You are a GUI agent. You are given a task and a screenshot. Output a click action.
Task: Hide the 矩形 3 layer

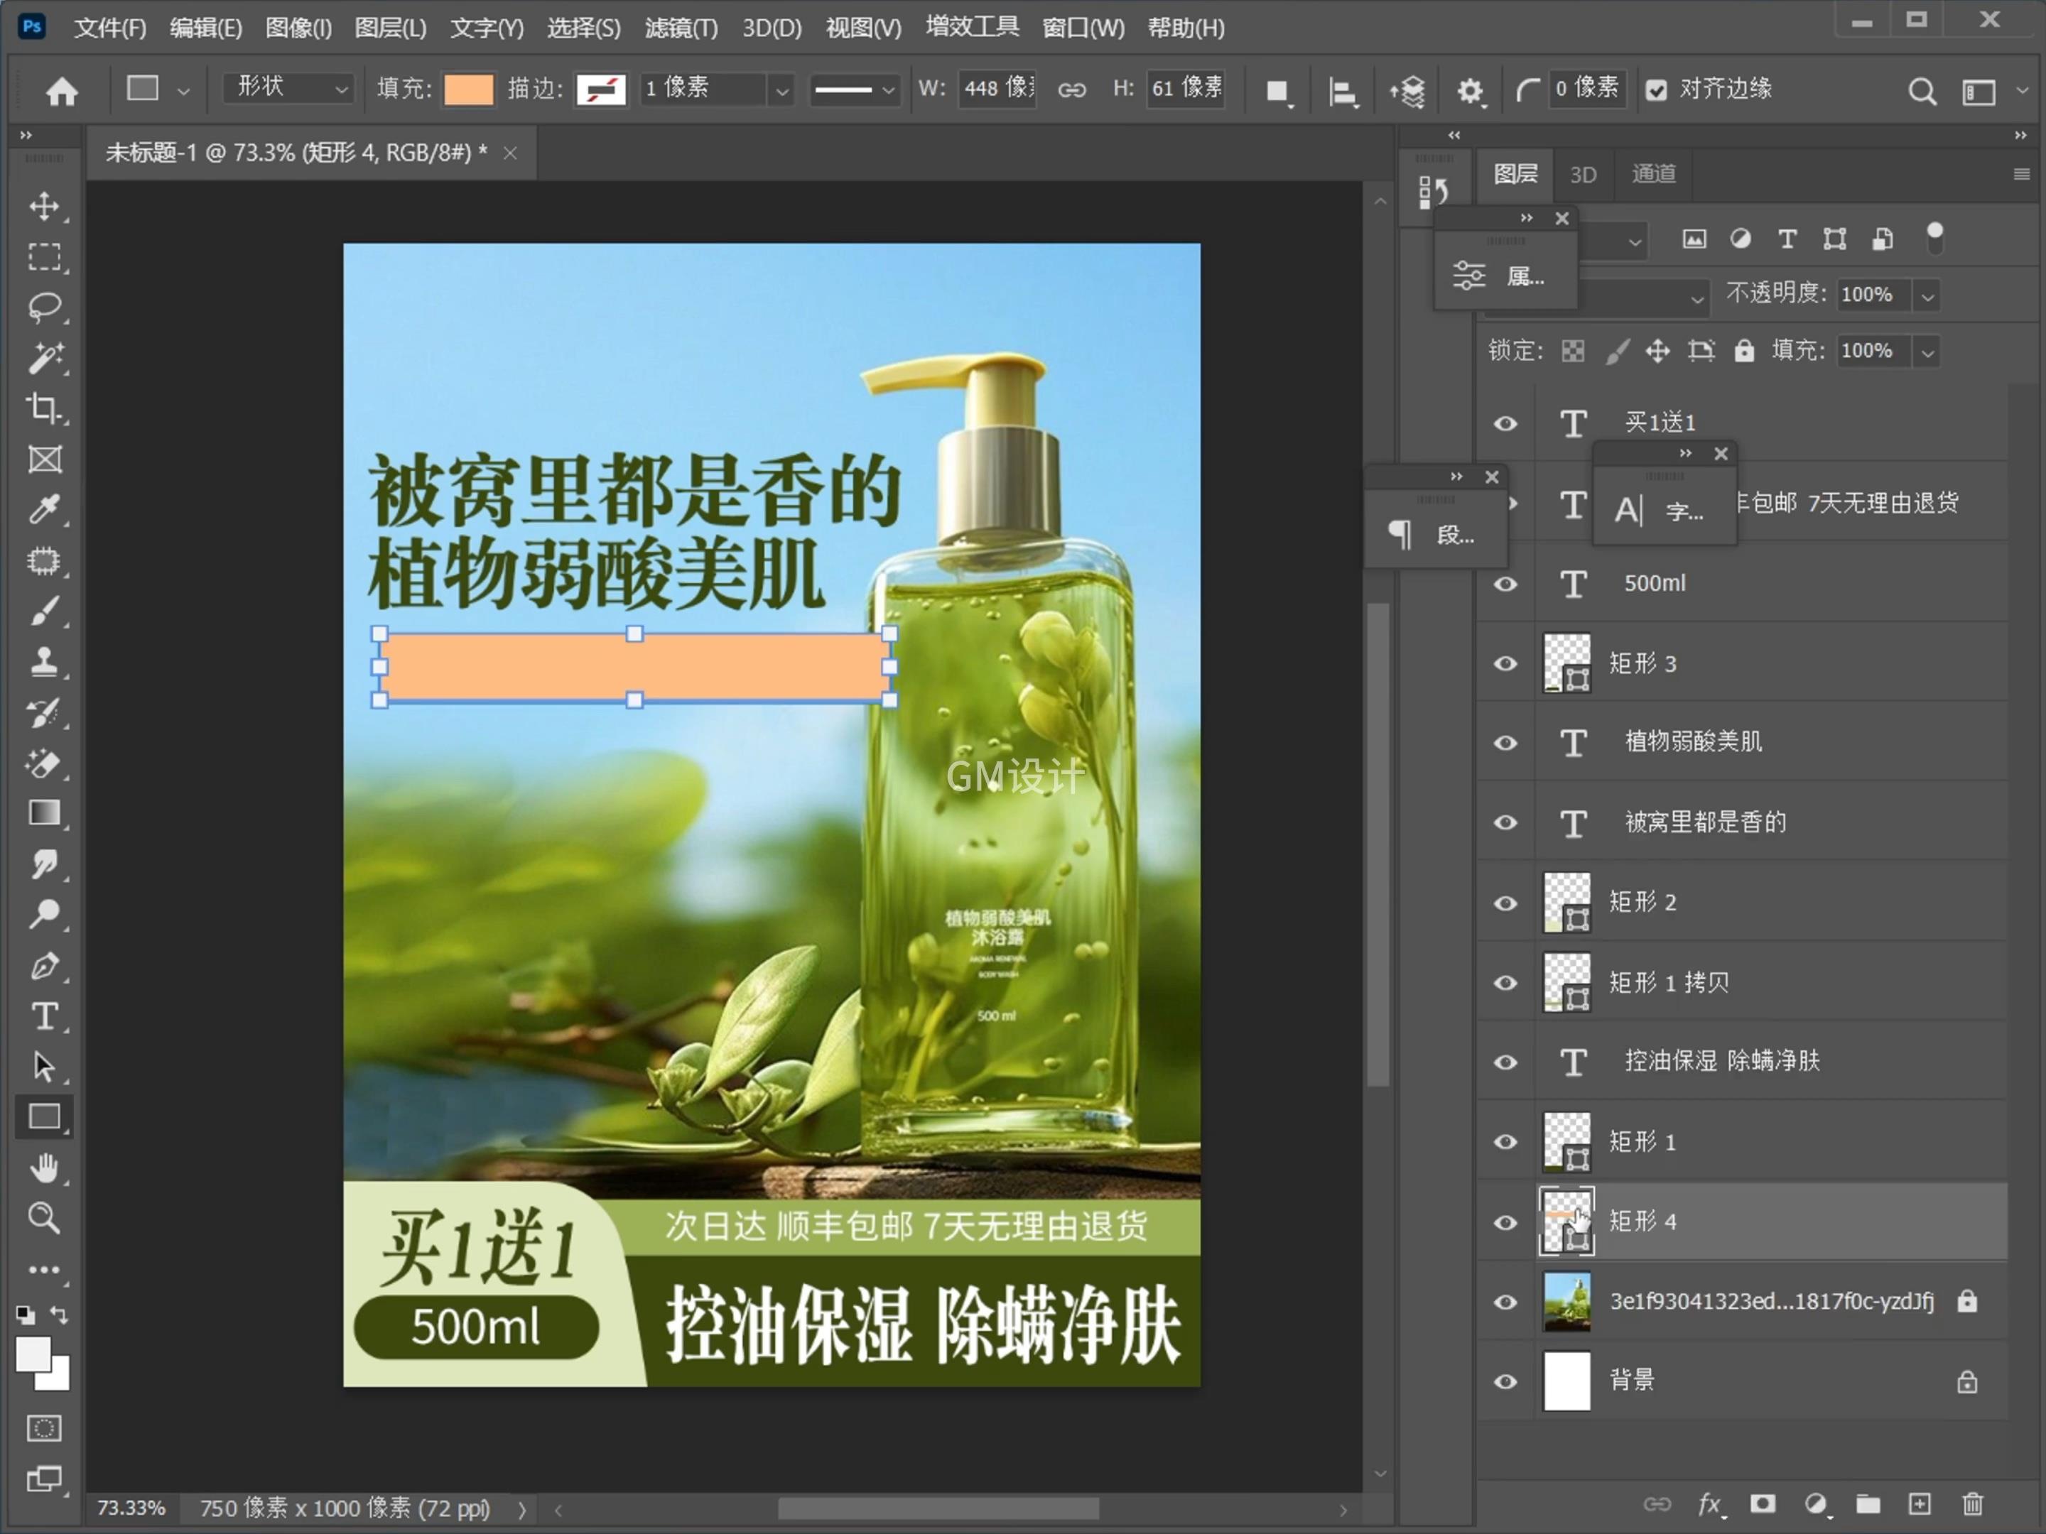1505,664
